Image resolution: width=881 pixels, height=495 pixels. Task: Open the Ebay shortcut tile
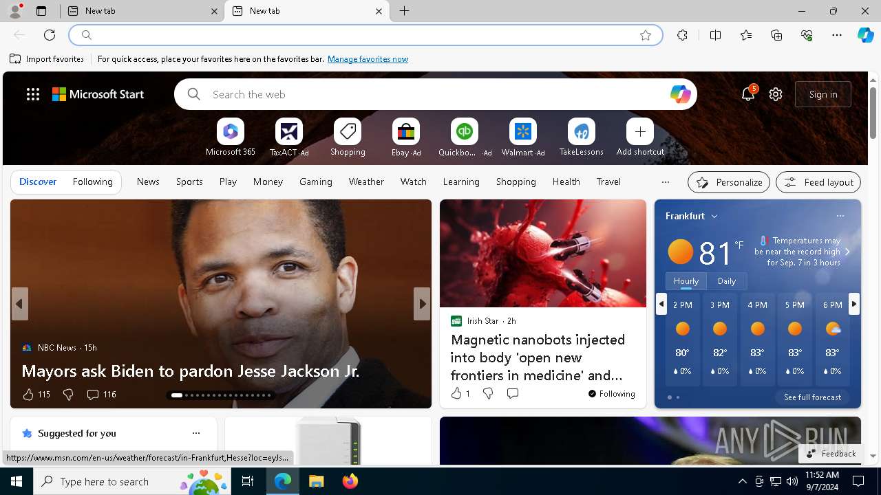point(406,131)
